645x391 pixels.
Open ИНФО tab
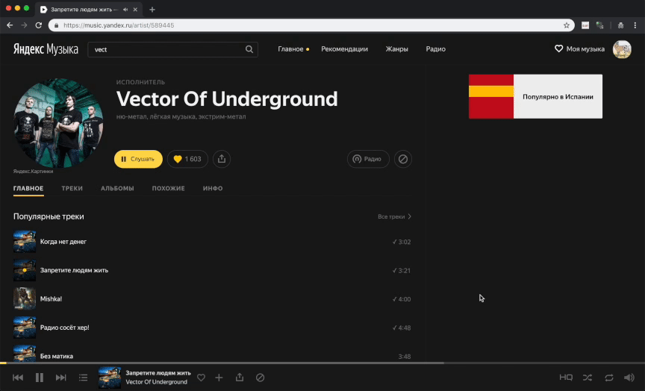(213, 188)
